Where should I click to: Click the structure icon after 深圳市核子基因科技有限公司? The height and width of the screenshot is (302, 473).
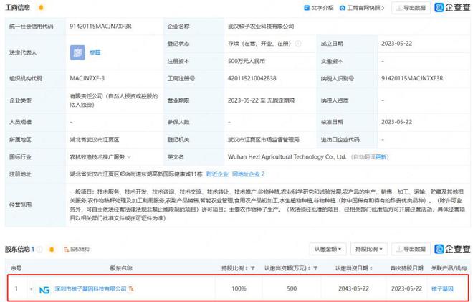(131, 289)
